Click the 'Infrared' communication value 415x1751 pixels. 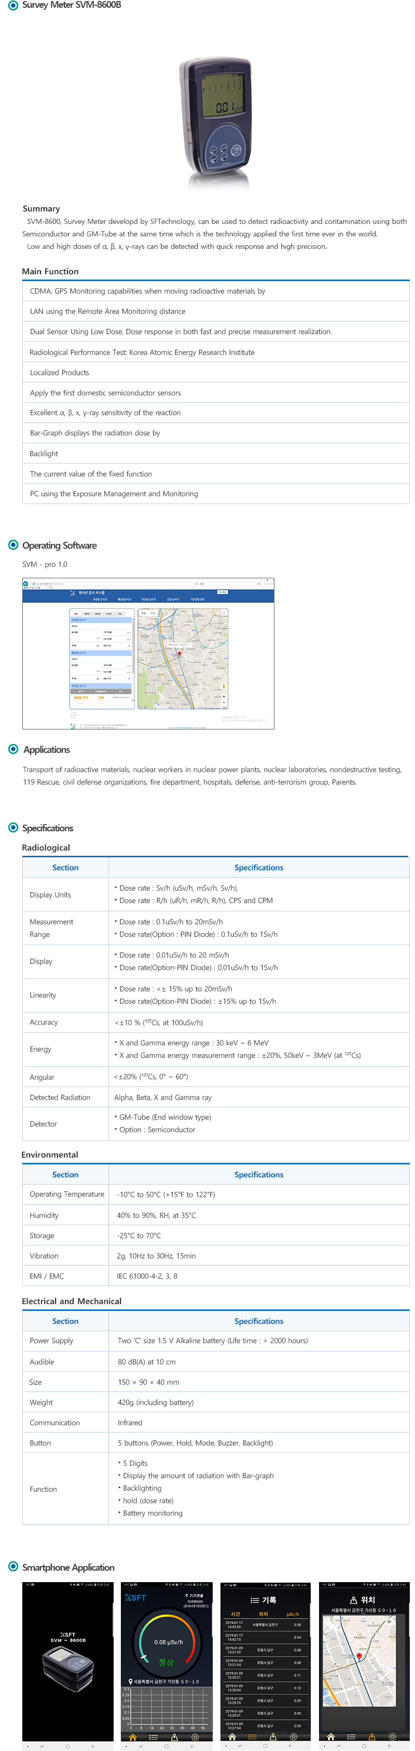[x=130, y=1423]
